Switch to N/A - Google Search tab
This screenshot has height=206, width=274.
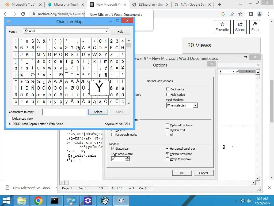pyautogui.click(x=193, y=5)
